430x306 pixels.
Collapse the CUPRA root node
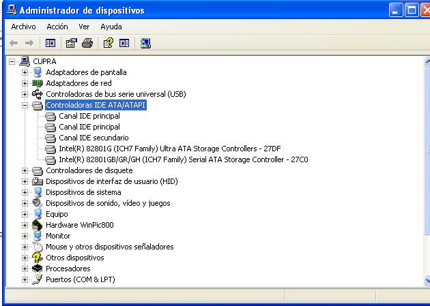coord(12,61)
